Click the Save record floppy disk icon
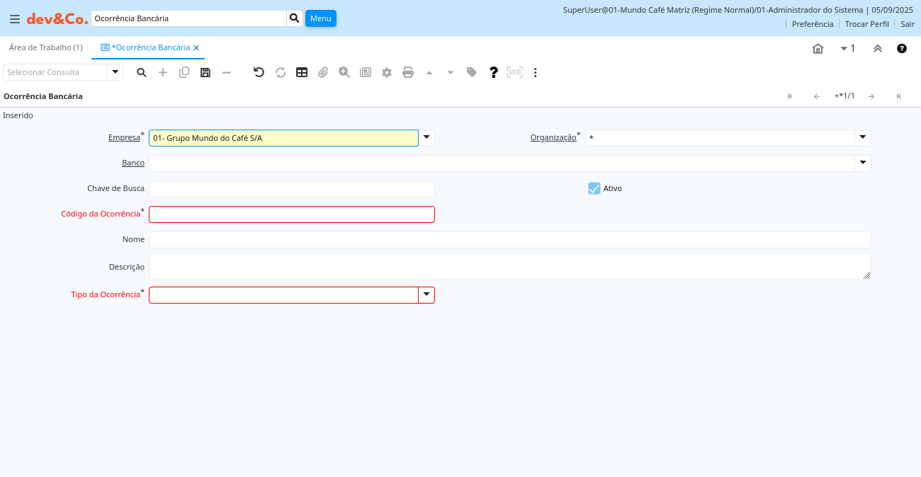 tap(205, 72)
